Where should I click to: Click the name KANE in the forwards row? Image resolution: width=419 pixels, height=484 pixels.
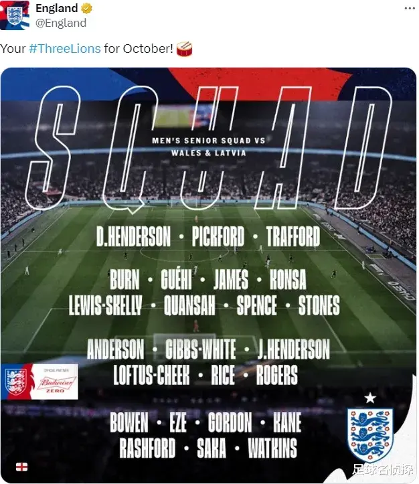point(287,422)
